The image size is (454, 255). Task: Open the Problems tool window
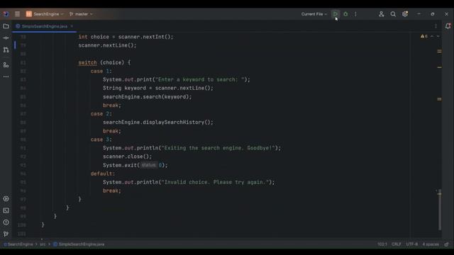[x=6, y=222]
